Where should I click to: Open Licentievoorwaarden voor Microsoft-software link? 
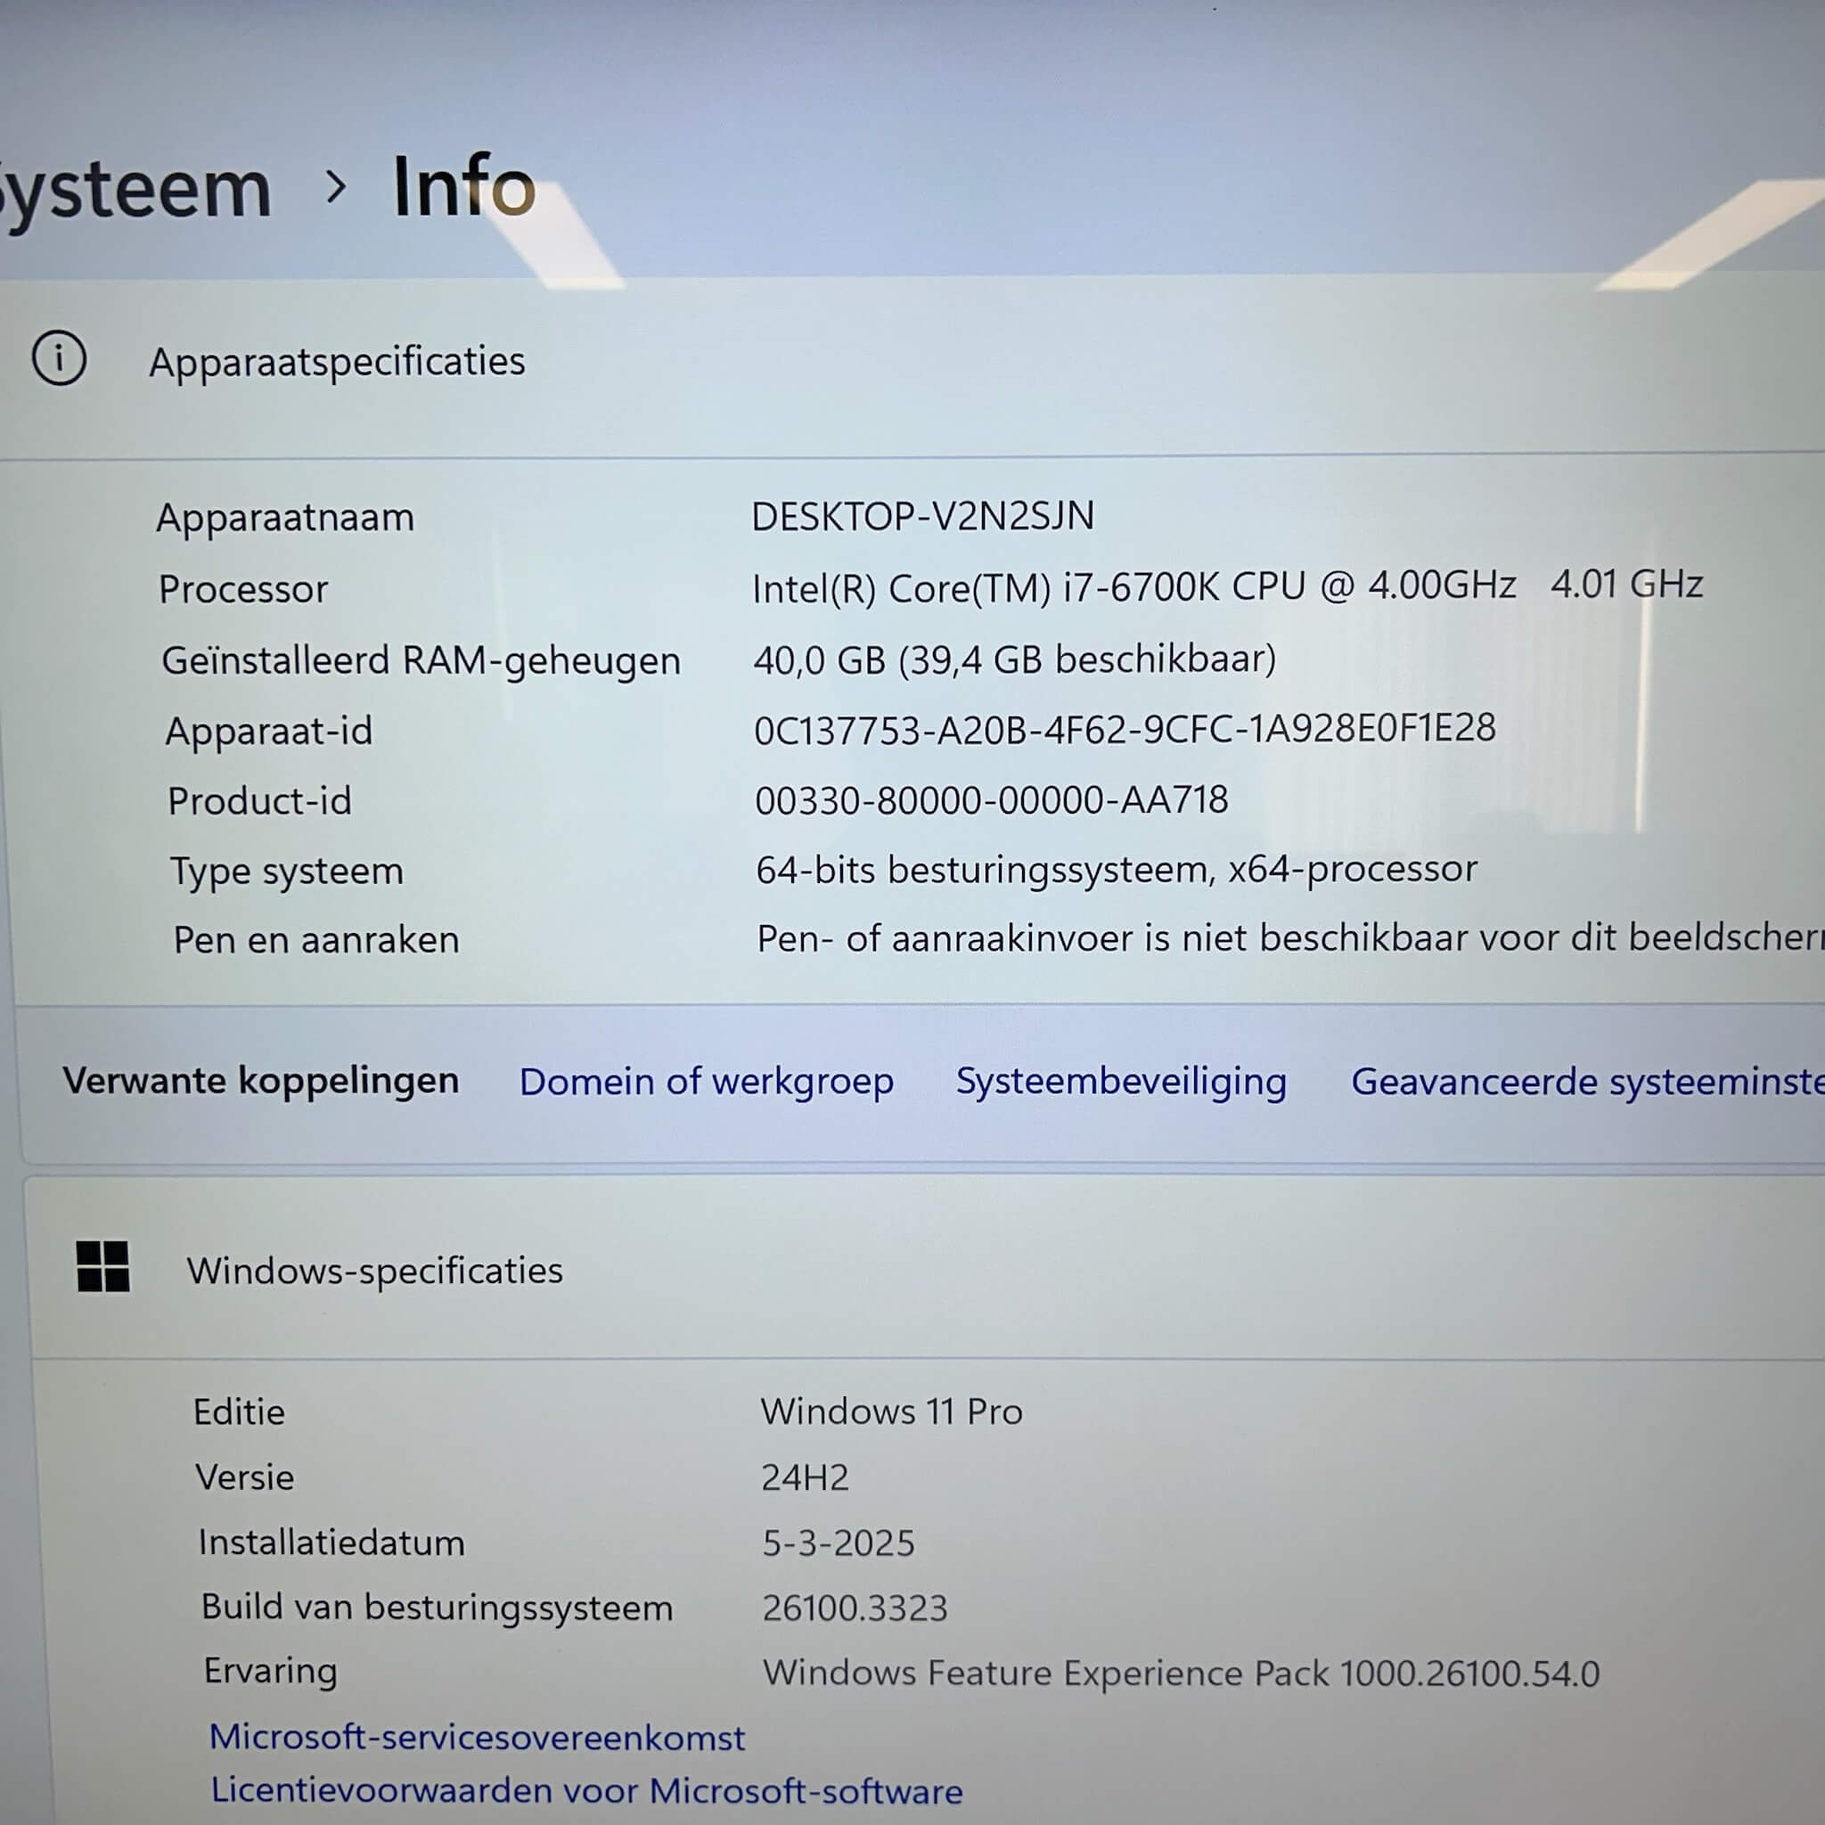point(586,1791)
